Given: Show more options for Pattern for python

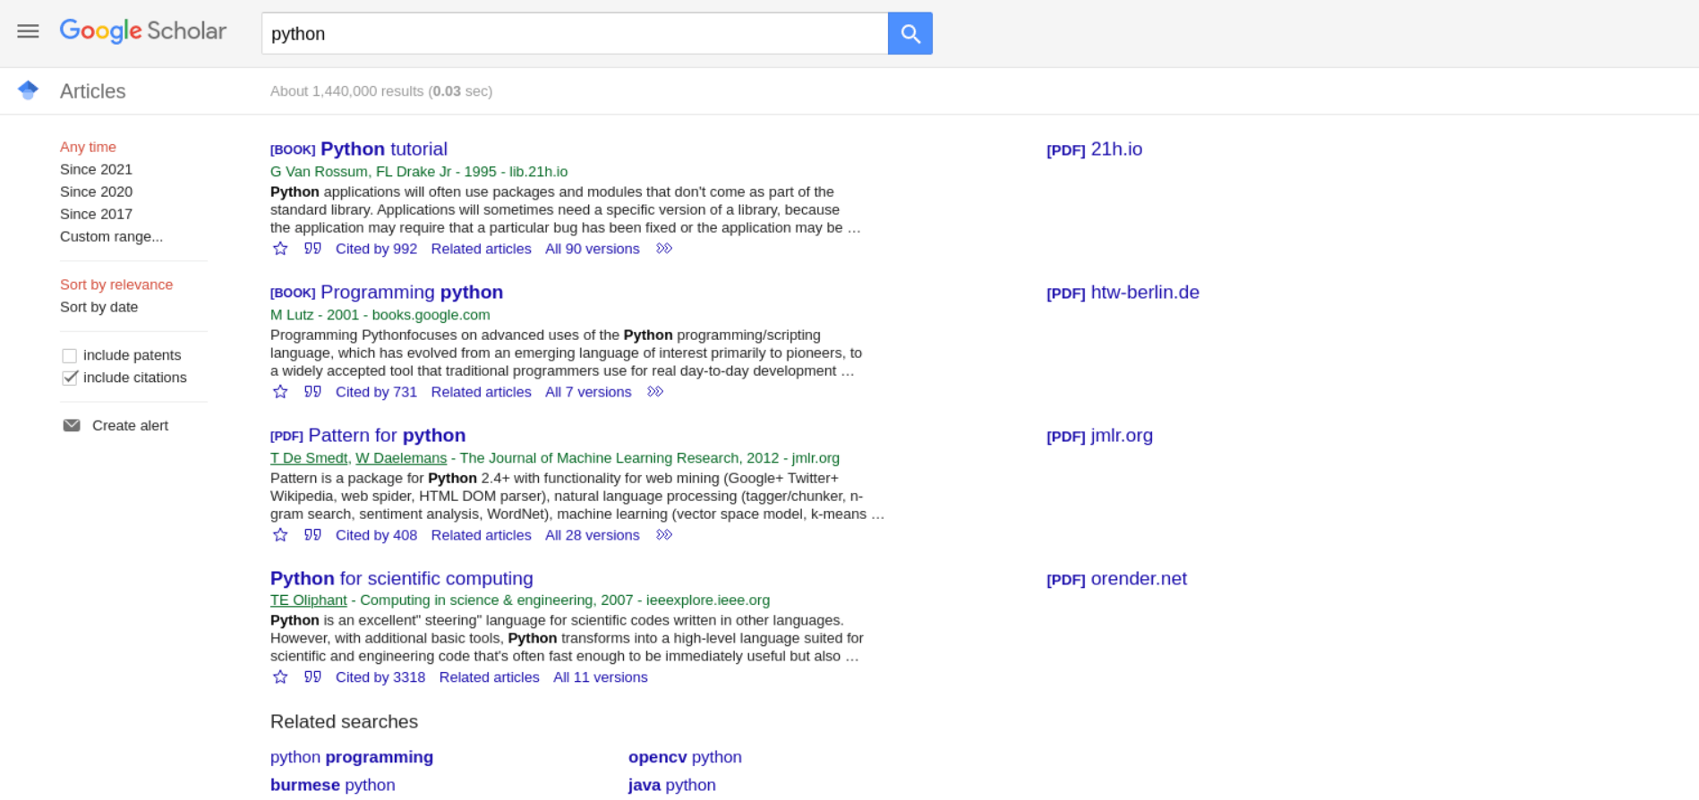Looking at the screenshot, I should tap(664, 535).
